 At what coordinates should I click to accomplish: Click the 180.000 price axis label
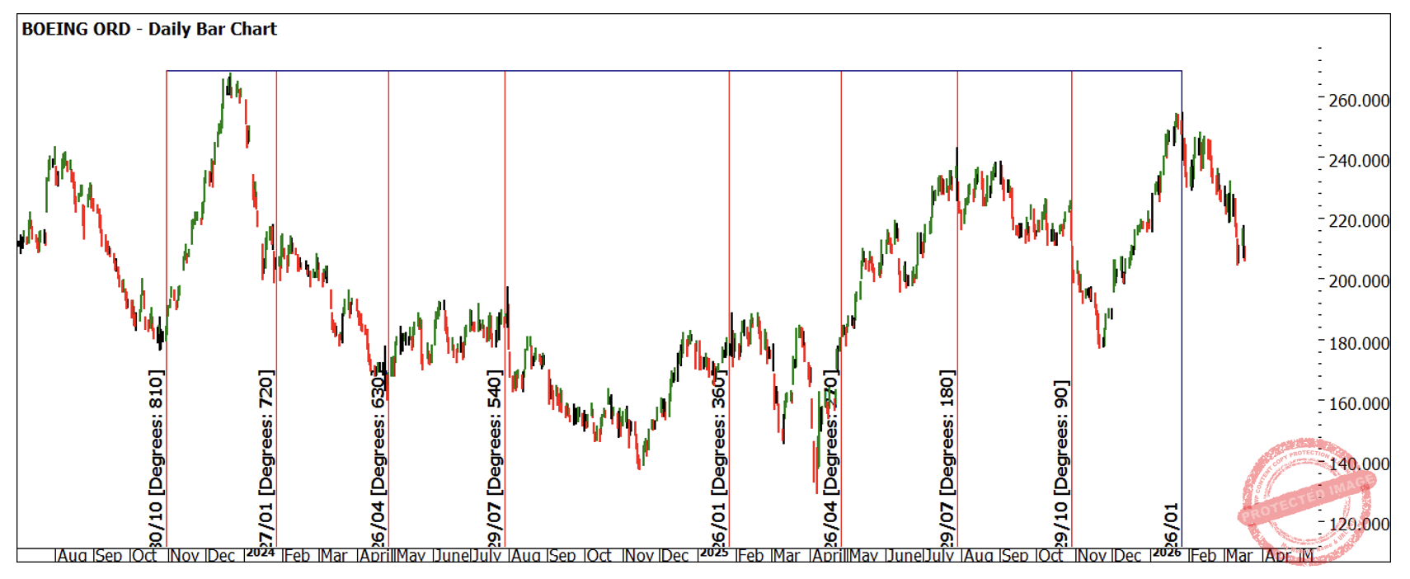(1359, 343)
